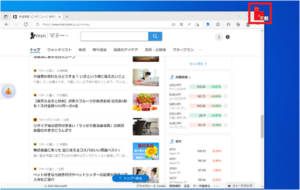300x190 pixels.
Task: Click the site info lock icon
Action: pyautogui.click(x=38, y=24)
